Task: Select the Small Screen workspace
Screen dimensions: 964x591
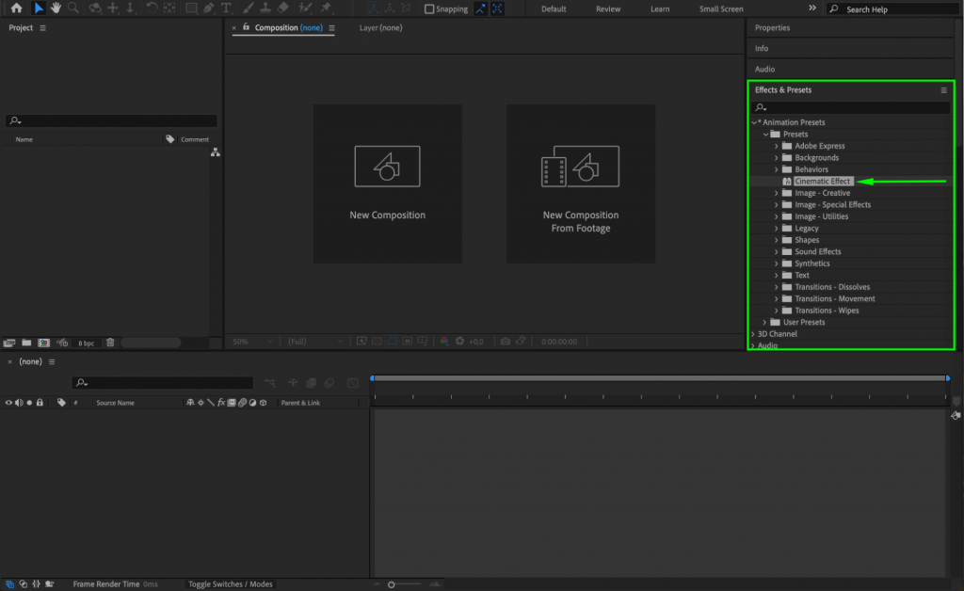Action: click(x=720, y=8)
